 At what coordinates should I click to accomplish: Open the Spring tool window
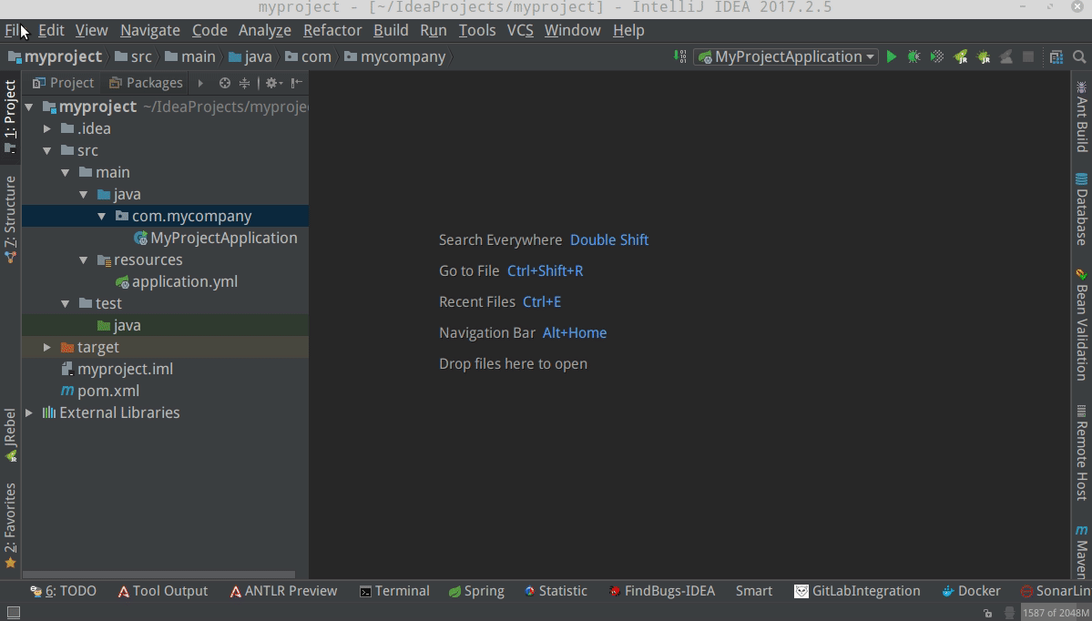pos(476,591)
